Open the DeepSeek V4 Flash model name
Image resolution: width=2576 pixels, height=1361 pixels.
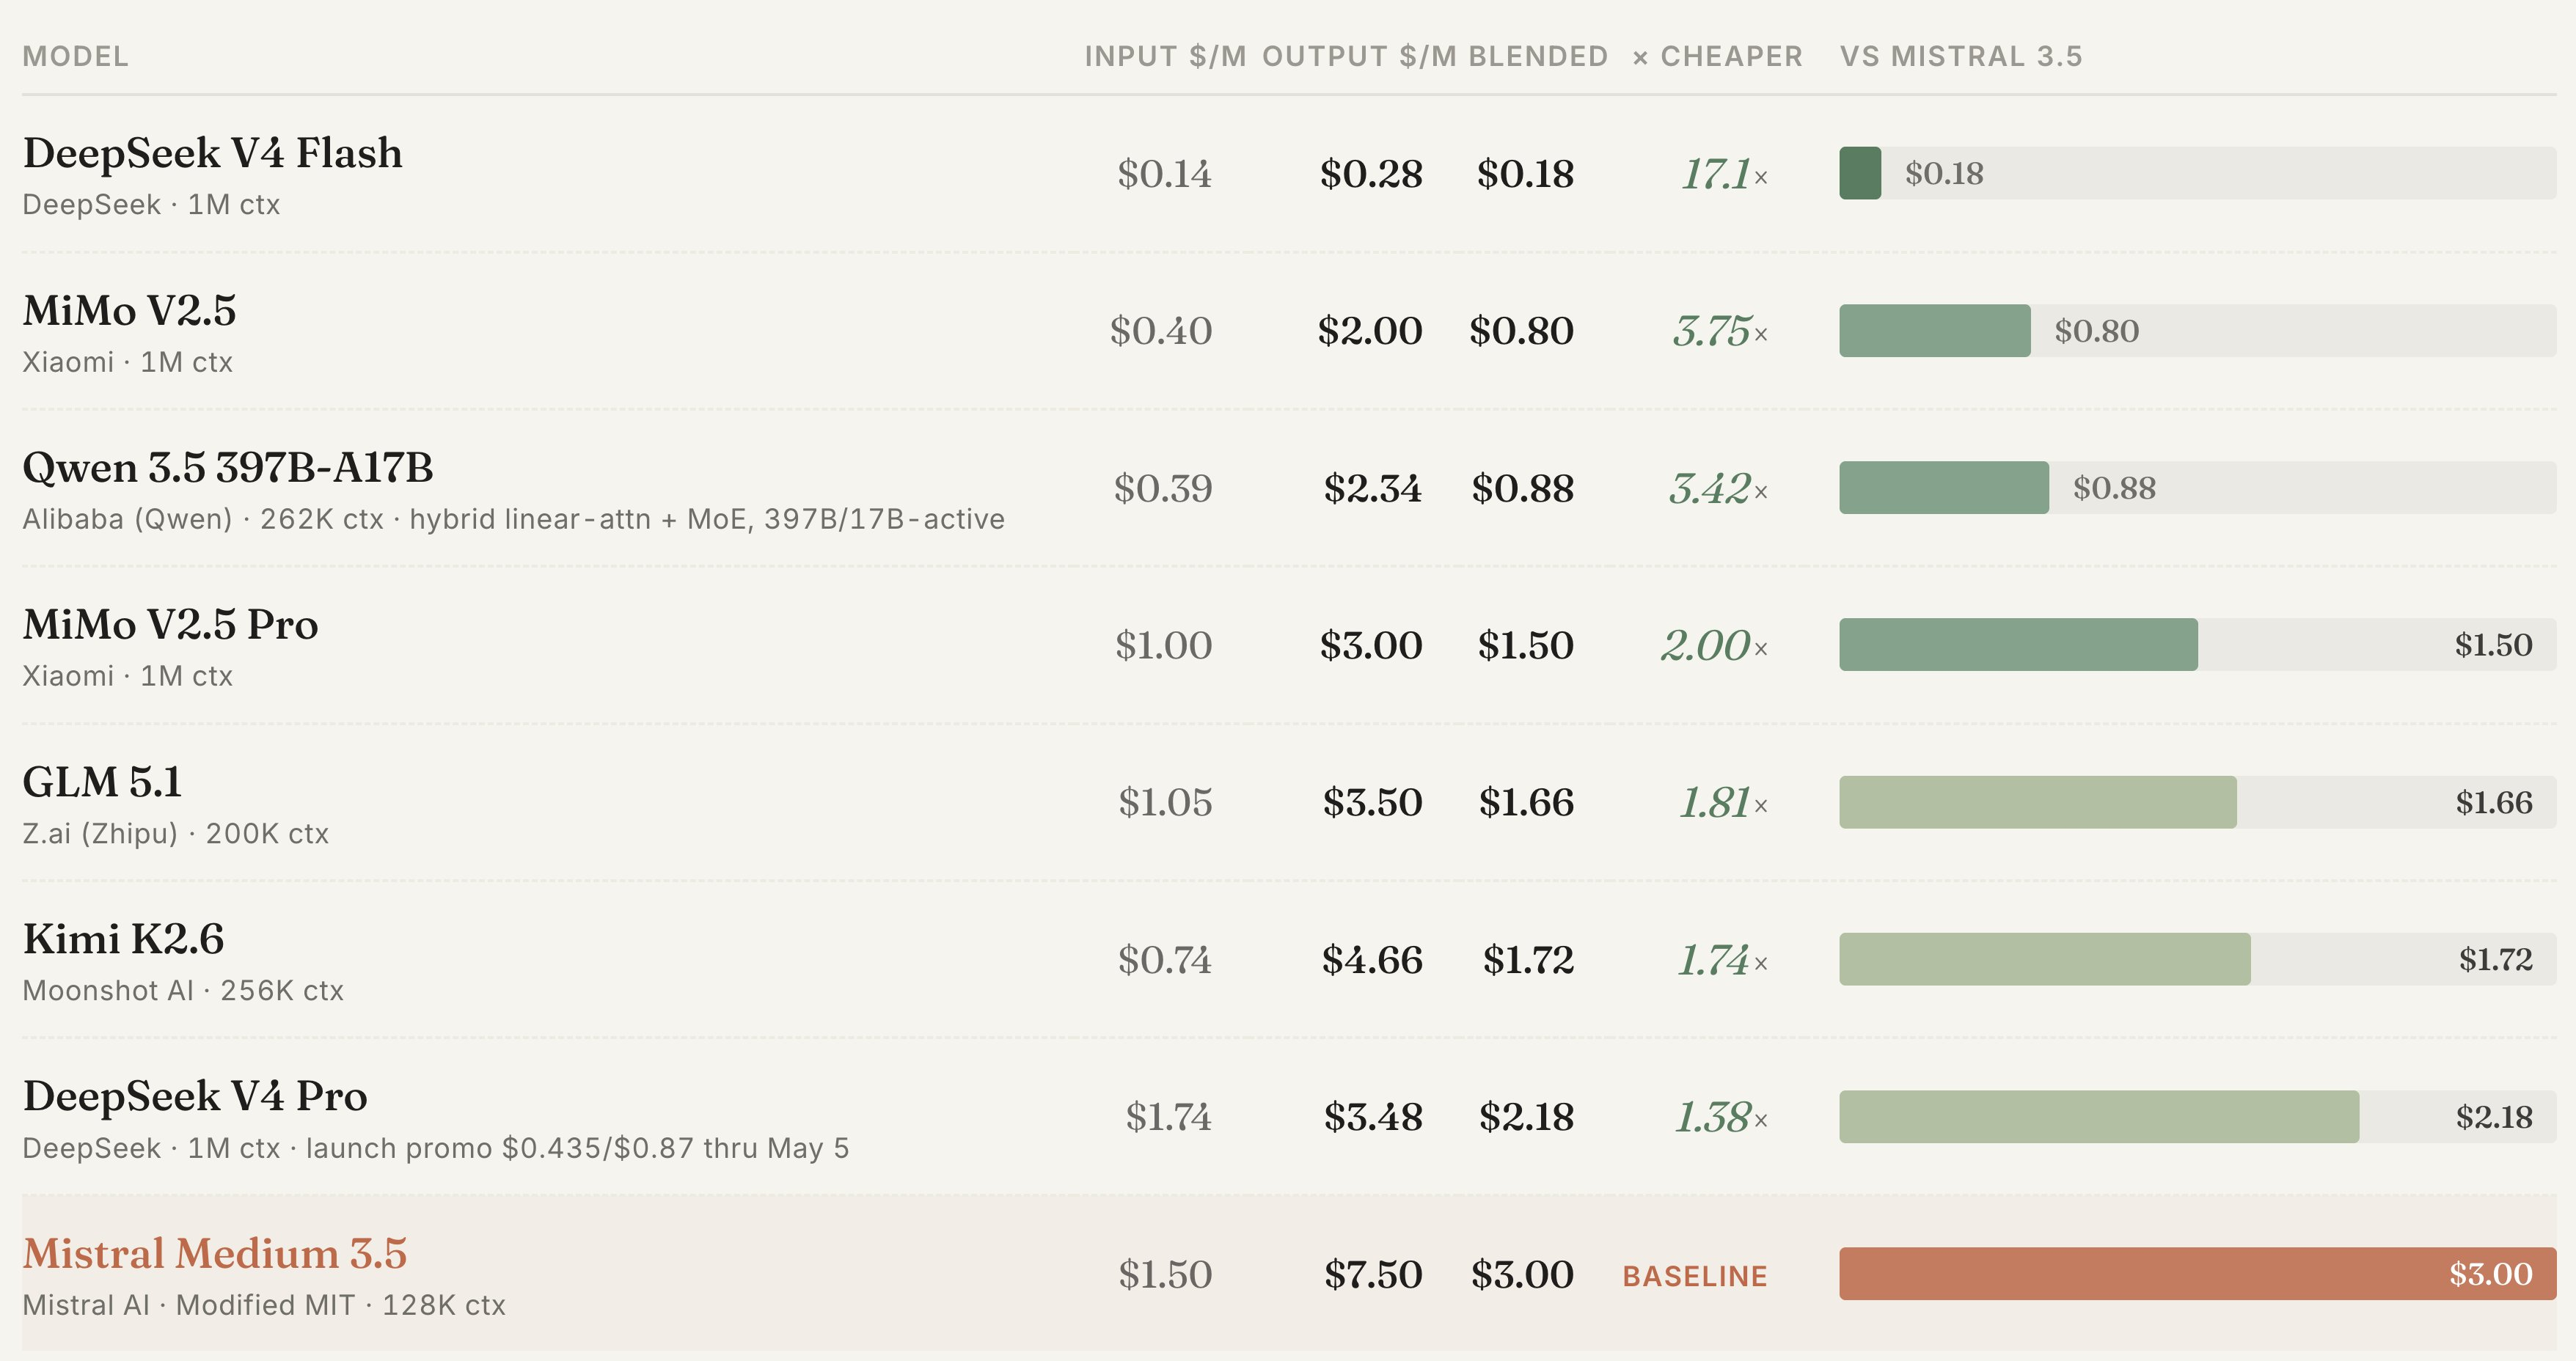(x=212, y=153)
